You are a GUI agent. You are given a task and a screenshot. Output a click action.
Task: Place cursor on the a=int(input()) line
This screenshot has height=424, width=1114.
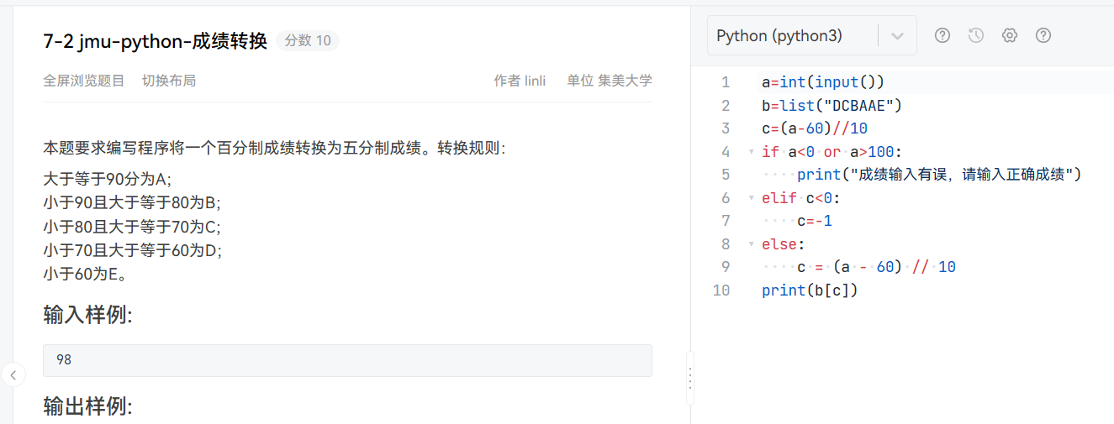click(822, 82)
